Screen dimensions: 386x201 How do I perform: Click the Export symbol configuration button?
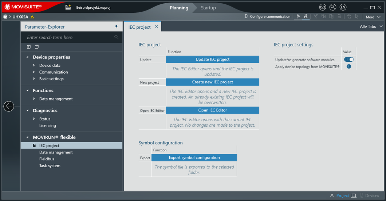pos(194,157)
